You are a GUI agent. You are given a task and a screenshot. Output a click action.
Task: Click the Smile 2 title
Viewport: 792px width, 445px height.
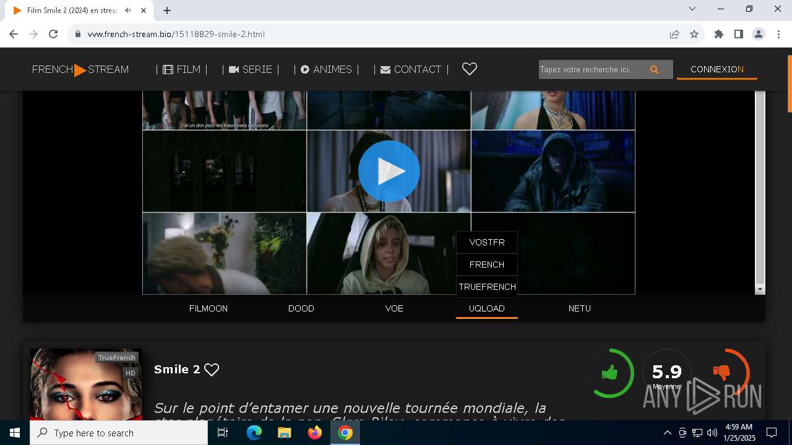pos(177,370)
